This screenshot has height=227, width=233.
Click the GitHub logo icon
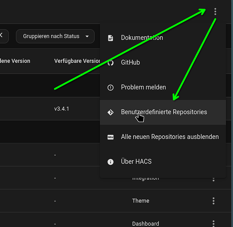(111, 63)
